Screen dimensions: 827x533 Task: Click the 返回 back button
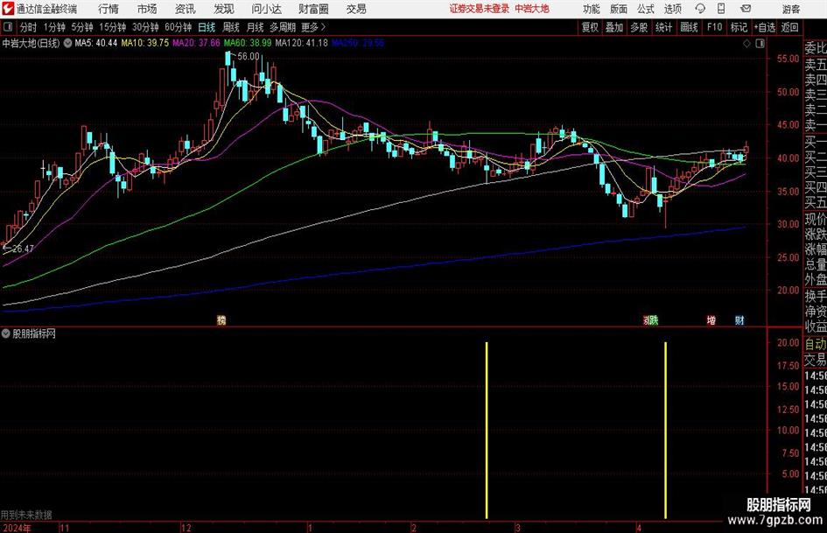(789, 27)
